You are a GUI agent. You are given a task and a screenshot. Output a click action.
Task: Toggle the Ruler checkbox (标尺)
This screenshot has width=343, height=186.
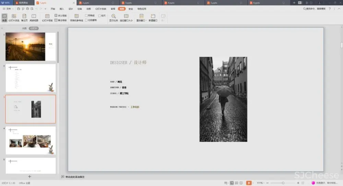99,15
